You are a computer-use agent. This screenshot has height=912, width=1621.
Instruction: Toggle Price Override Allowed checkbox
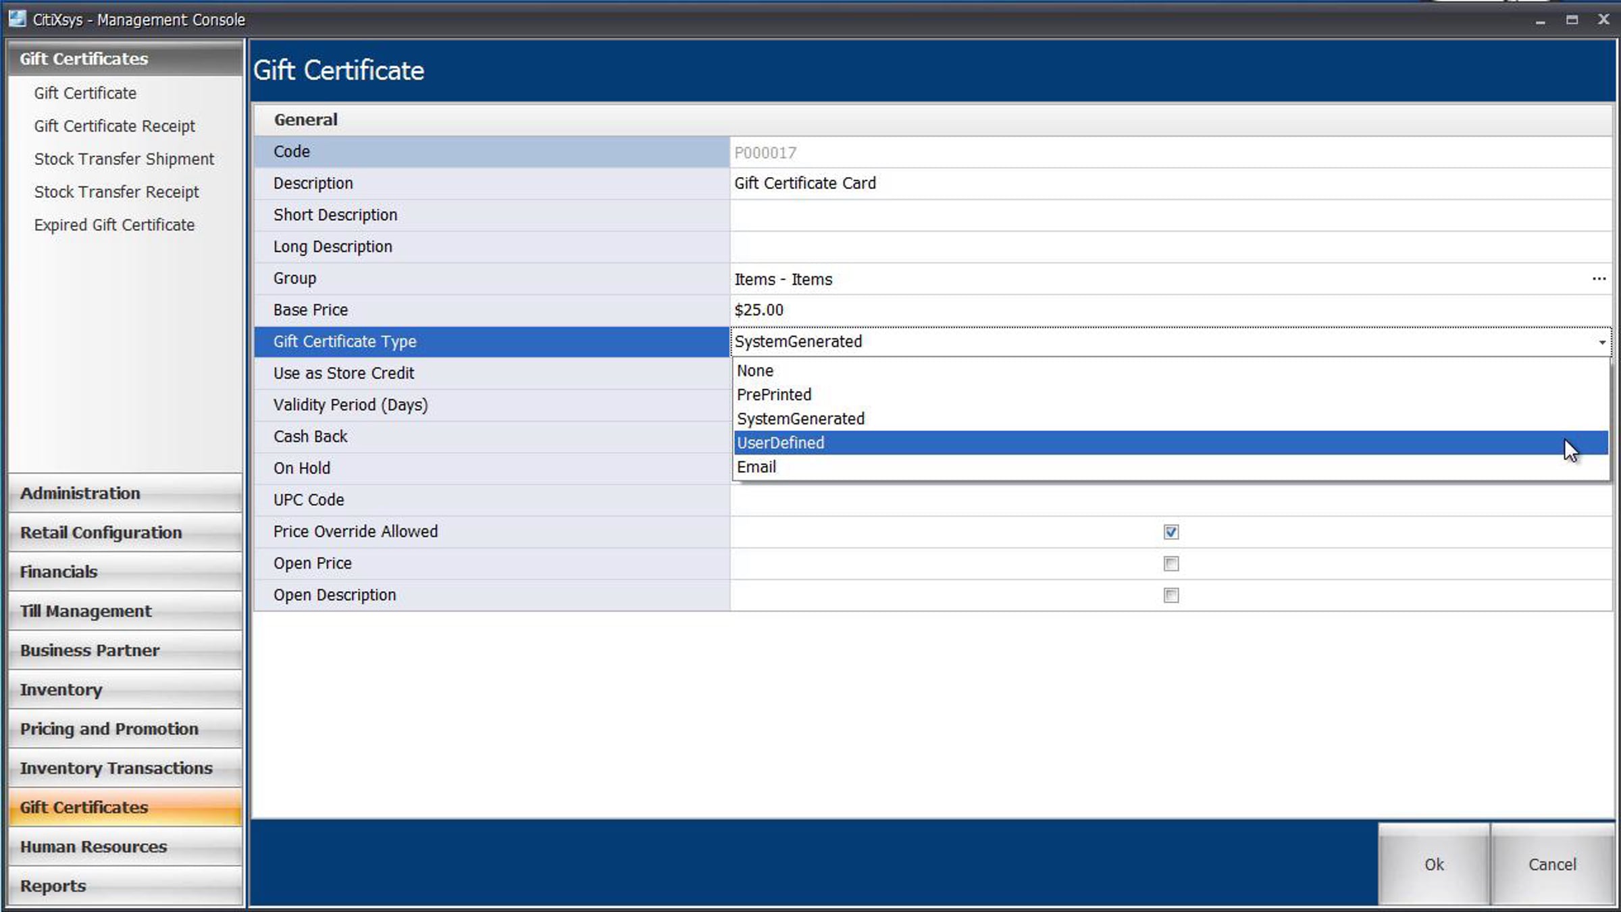coord(1170,532)
